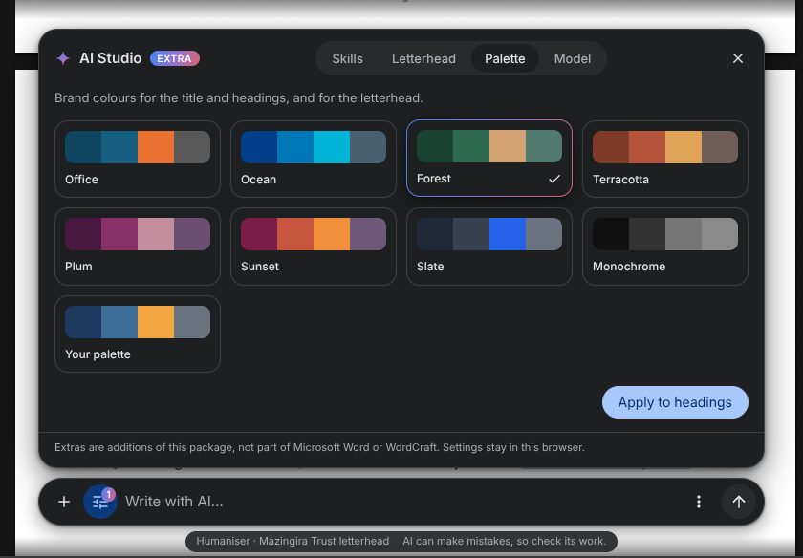
Task: Click the AI Studio sparkle icon
Action: click(63, 58)
